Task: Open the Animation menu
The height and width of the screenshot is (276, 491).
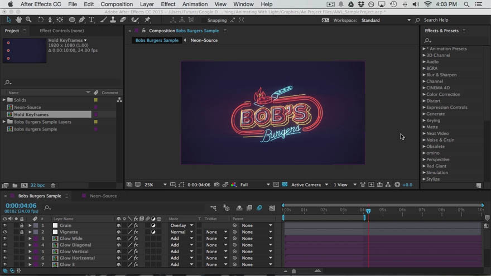Action: tap(195, 4)
